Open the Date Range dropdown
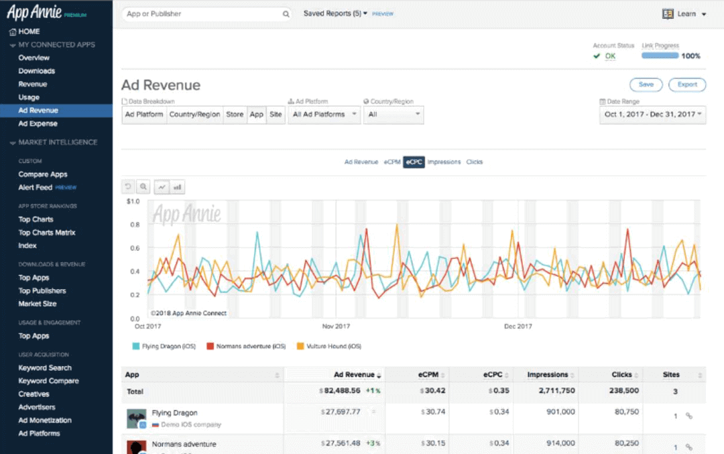 [652, 115]
